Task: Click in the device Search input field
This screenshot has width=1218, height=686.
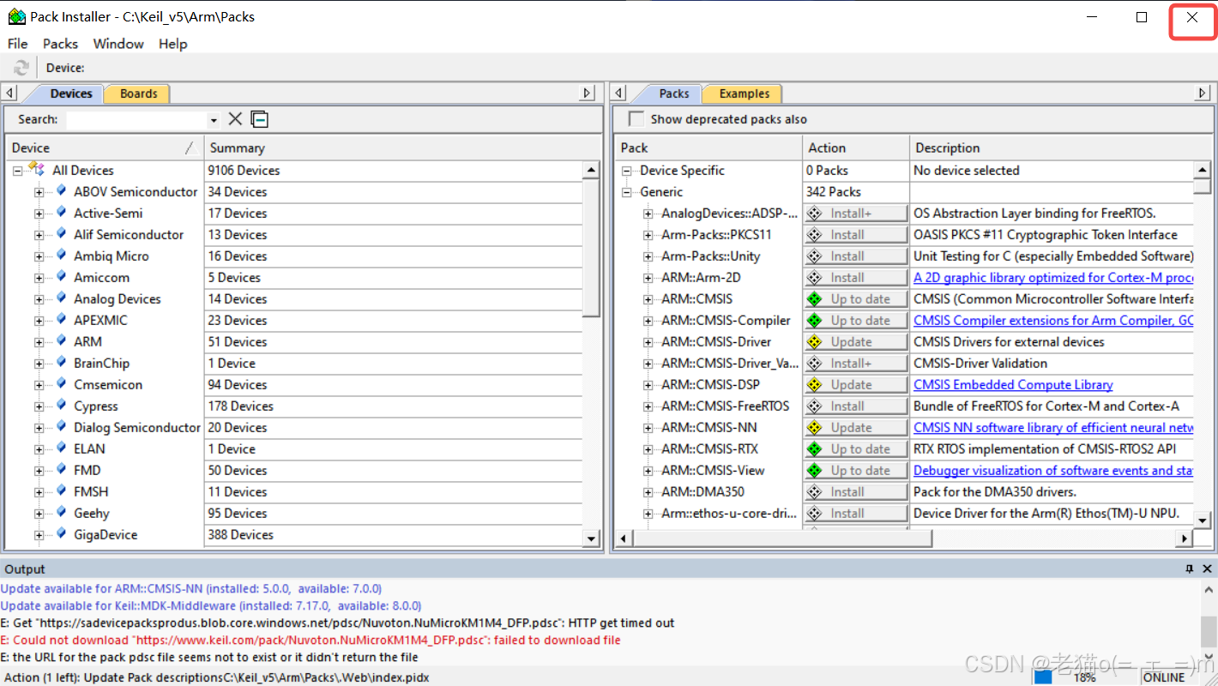Action: pyautogui.click(x=137, y=120)
